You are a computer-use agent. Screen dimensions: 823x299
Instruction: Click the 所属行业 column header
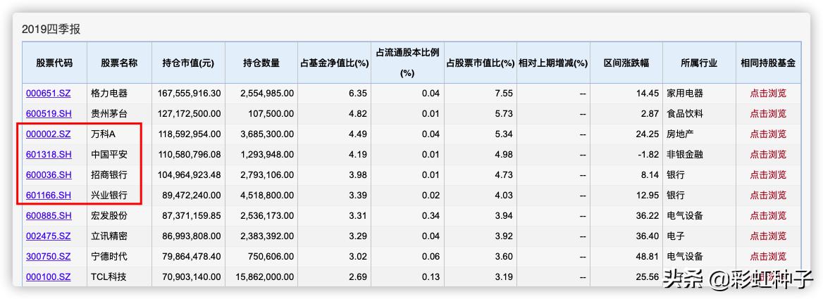[699, 63]
